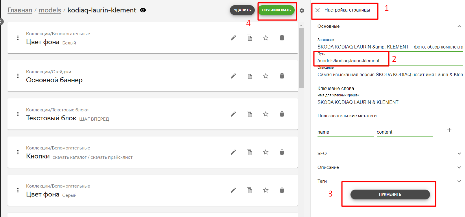Image resolution: width=465 pixels, height=217 pixels.
Task: Copy the Кнопки block
Action: click(x=249, y=152)
